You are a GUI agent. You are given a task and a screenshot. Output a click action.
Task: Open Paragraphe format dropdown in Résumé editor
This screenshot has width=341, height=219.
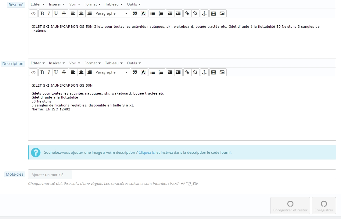pos(112,13)
